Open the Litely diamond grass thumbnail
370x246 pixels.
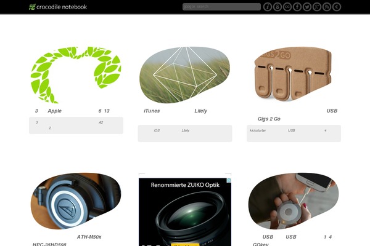185,75
